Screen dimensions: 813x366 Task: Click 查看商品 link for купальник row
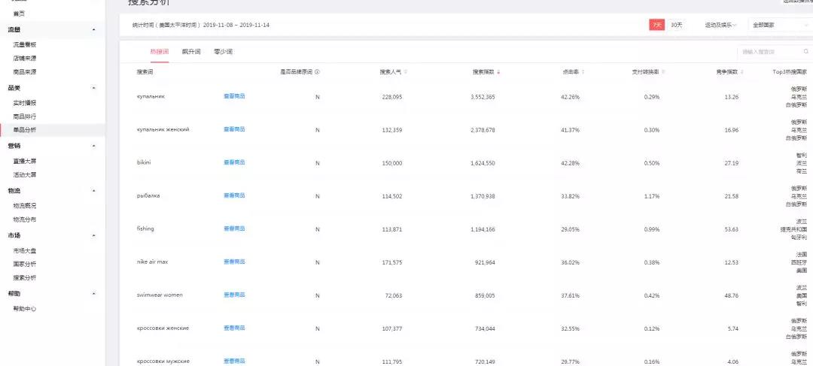[x=234, y=96]
